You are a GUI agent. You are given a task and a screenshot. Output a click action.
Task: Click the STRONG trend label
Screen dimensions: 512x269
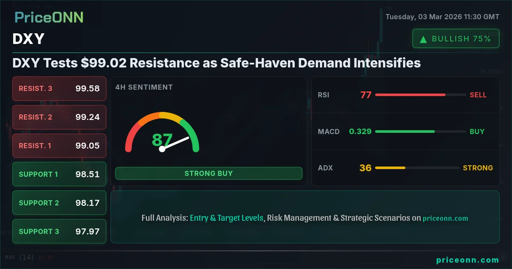point(478,168)
